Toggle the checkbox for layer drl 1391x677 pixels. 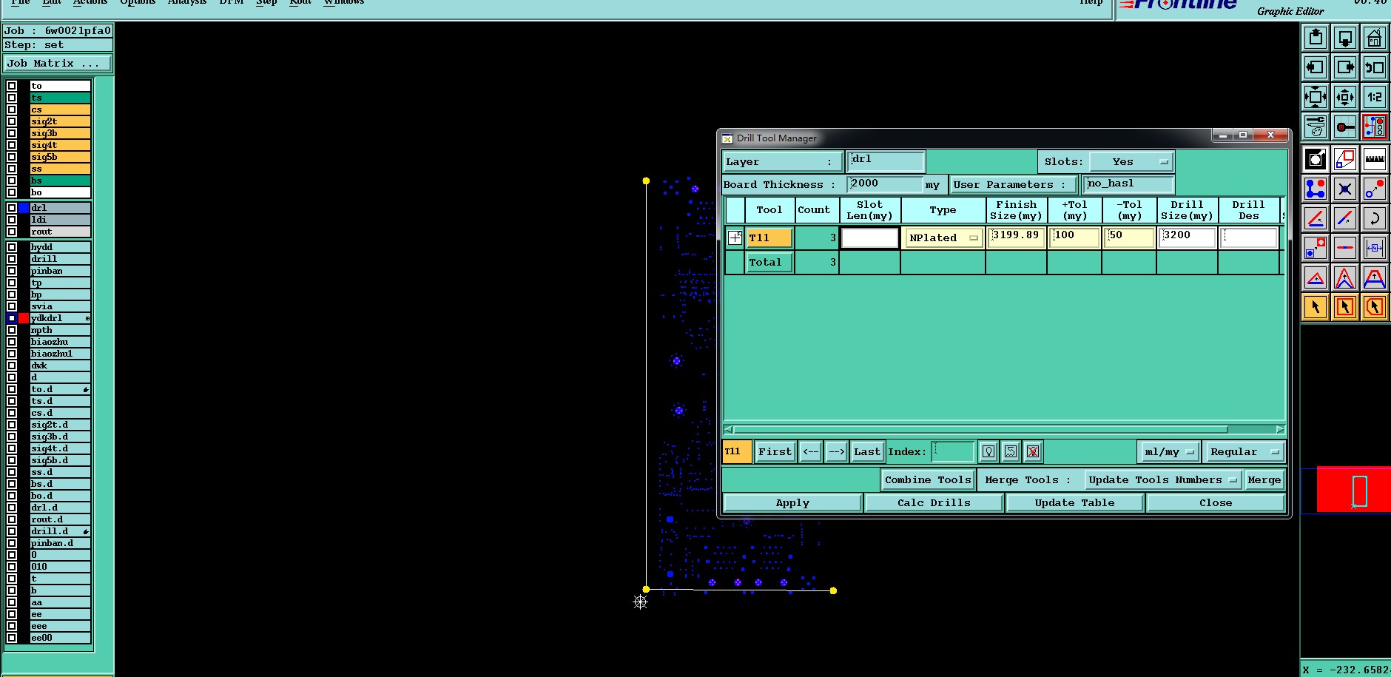coord(11,208)
